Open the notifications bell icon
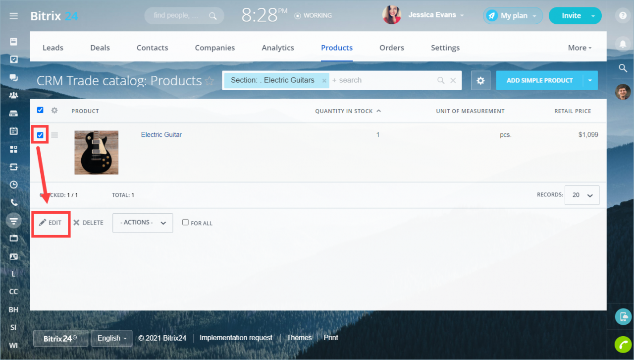 click(x=623, y=44)
